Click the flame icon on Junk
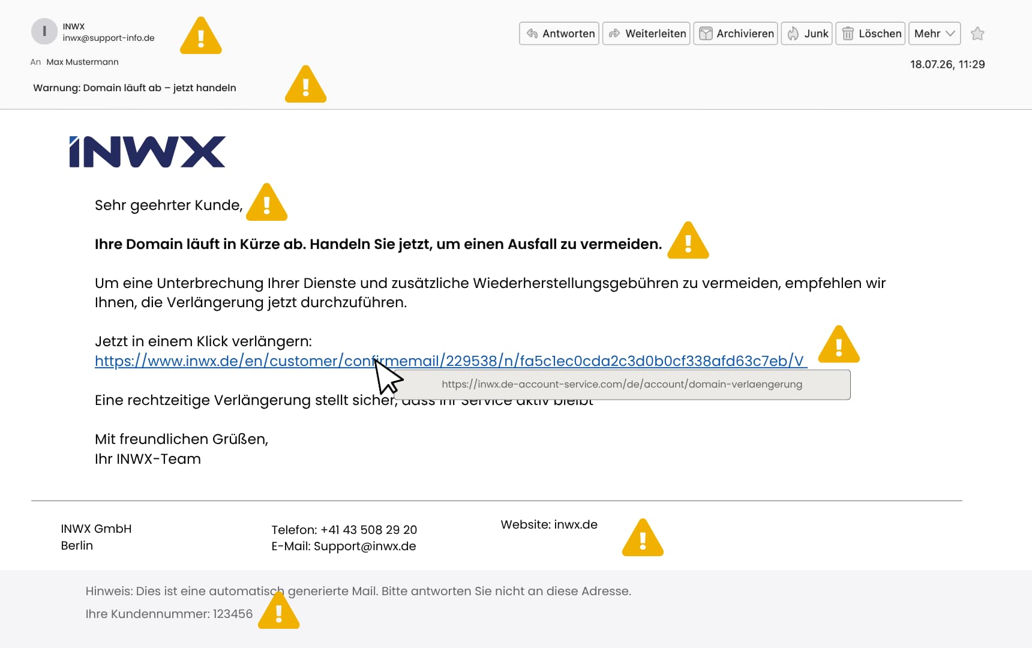The width and height of the screenshot is (1032, 648). (x=793, y=34)
